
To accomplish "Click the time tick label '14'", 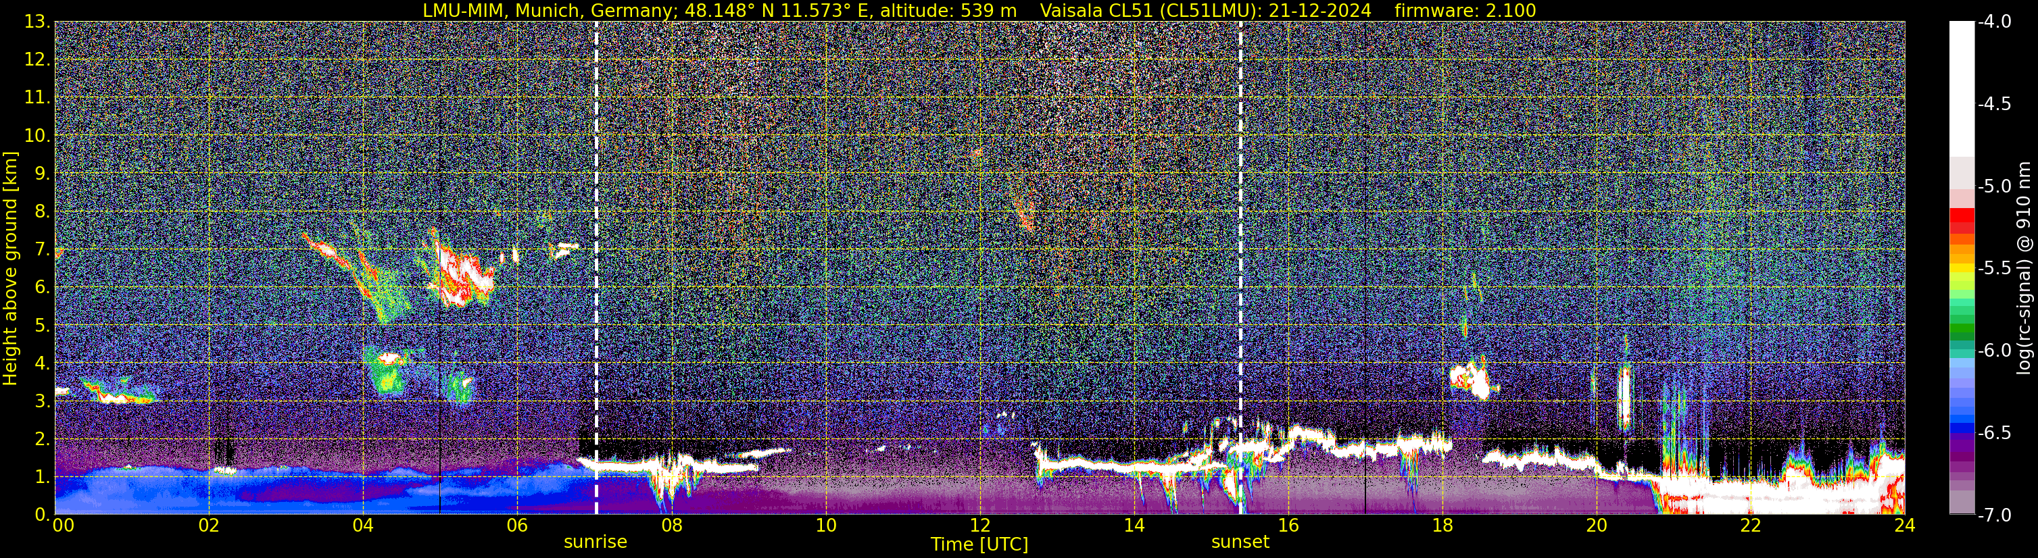I will 1134,526.
